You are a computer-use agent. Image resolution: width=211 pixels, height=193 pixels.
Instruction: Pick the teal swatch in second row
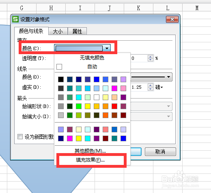click(x=70, y=88)
